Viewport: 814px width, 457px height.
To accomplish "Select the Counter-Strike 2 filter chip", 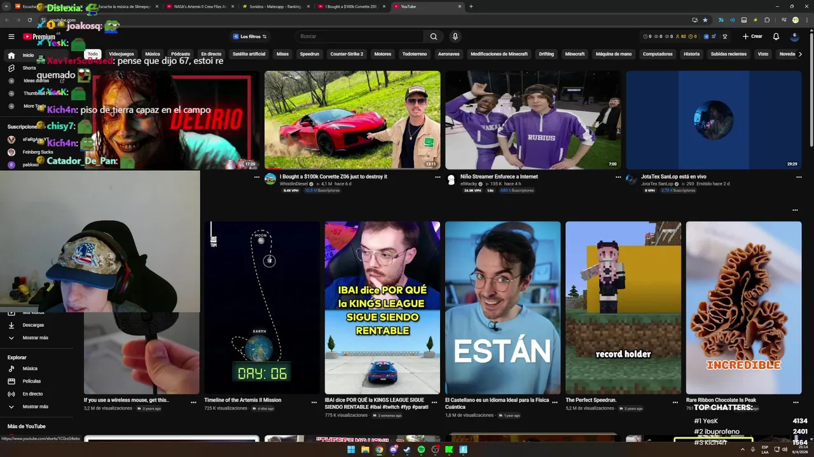I will [347, 54].
